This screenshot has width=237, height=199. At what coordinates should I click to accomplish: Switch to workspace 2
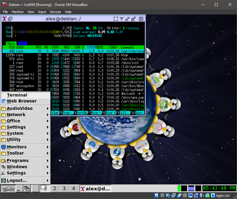tap(54, 188)
